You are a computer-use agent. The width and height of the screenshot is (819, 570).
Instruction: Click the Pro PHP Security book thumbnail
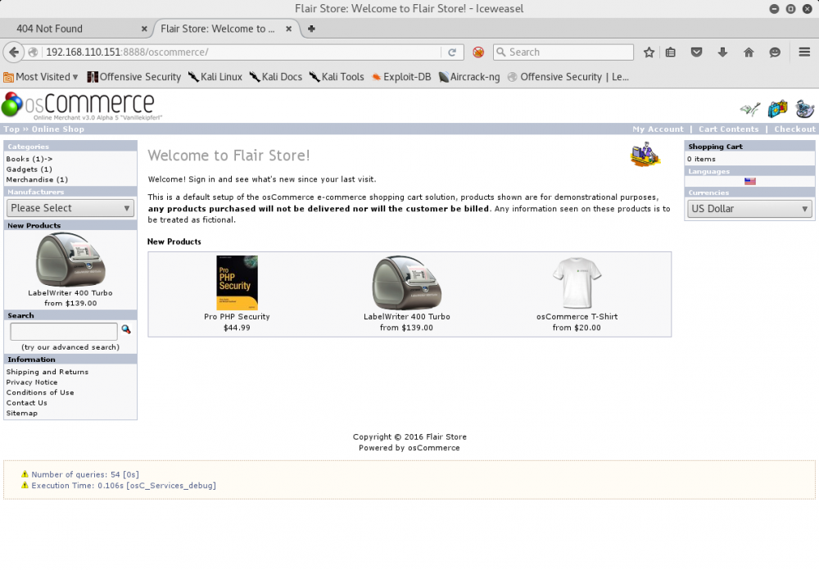pyautogui.click(x=237, y=283)
